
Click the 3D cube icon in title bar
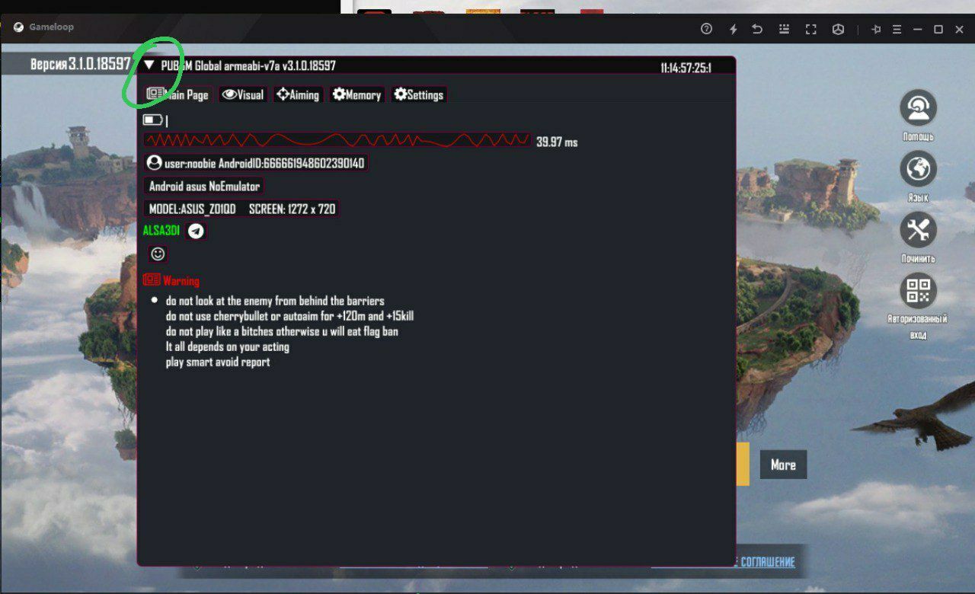[x=838, y=29]
